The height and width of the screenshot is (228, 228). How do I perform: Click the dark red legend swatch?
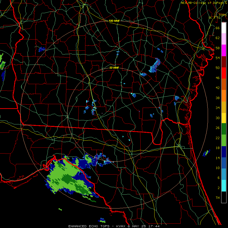click(x=224, y=62)
